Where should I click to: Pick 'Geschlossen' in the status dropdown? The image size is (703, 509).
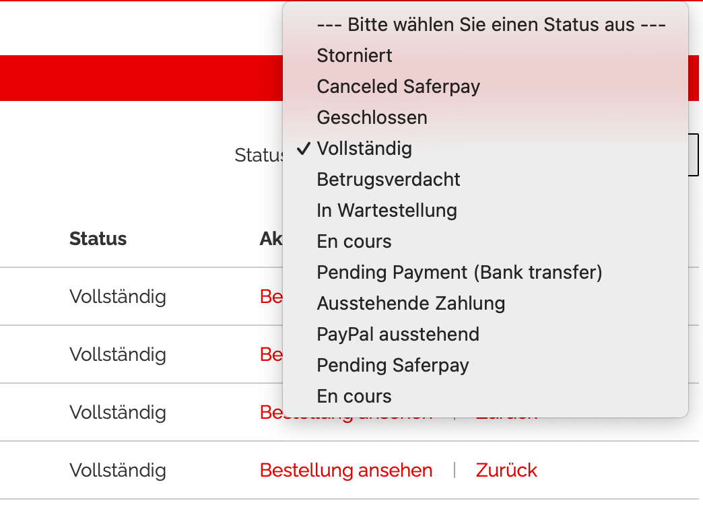click(372, 118)
